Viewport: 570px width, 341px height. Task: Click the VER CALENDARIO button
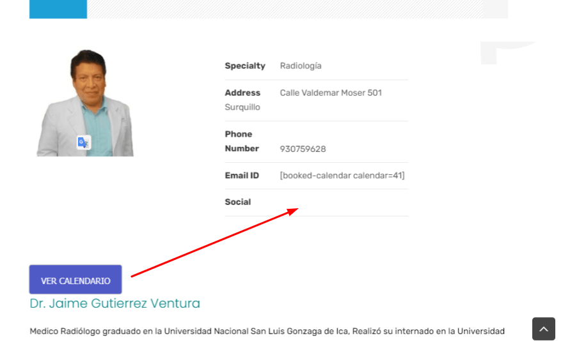click(x=75, y=279)
